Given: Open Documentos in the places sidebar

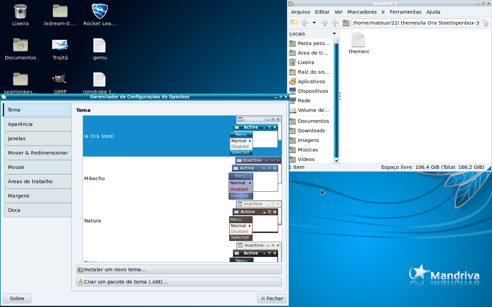Looking at the screenshot, I should pyautogui.click(x=311, y=121).
